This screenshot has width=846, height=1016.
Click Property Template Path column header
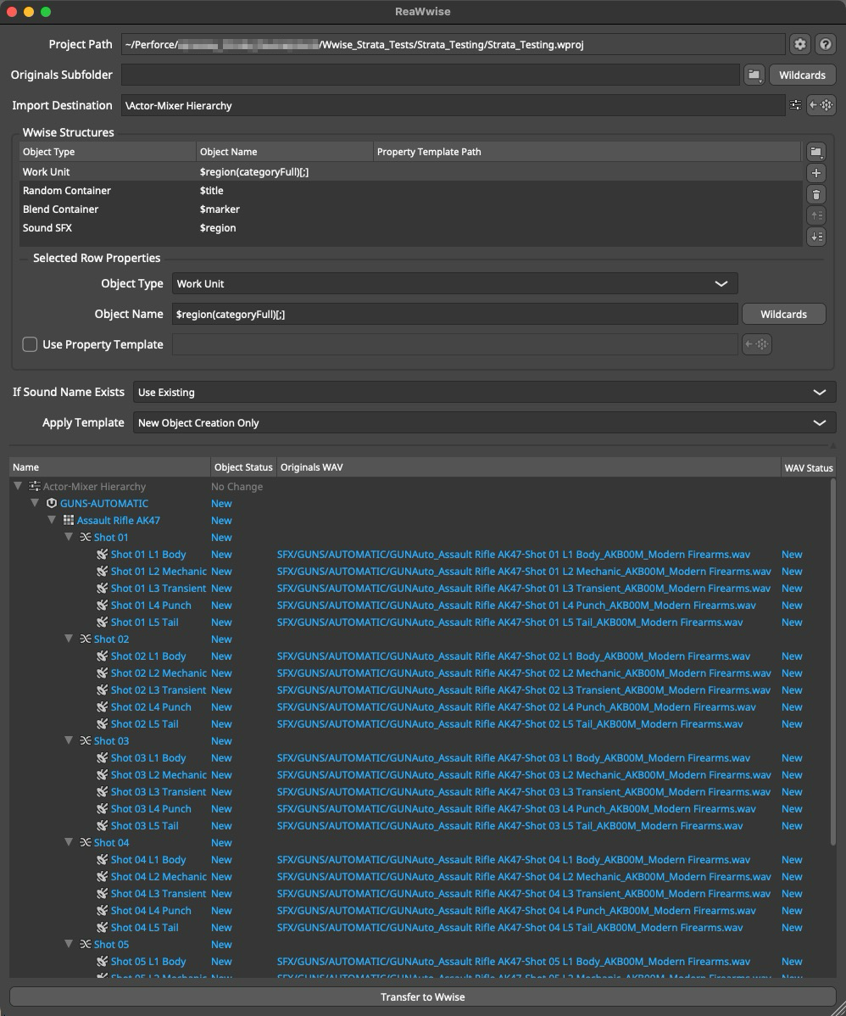tap(587, 152)
